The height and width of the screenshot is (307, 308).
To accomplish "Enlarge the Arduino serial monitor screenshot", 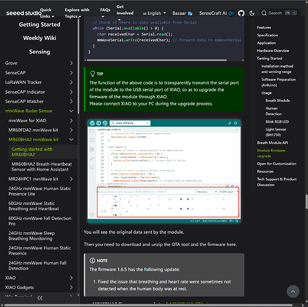I will tap(164, 171).
